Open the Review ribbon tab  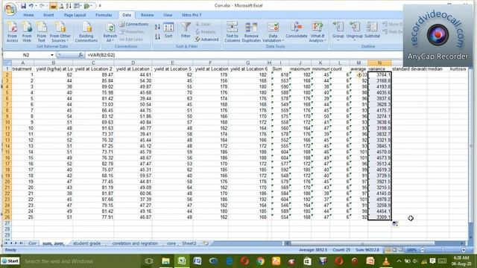coord(147,15)
